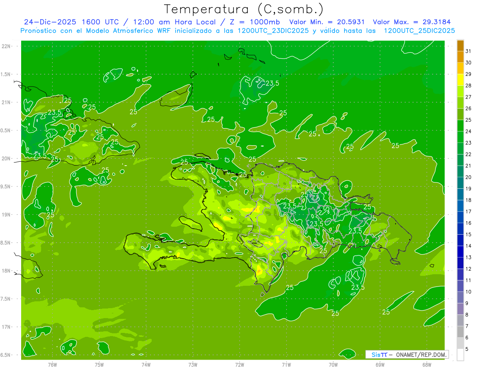
Task: Click the date text "24-Dic-2025 1600 UTC"
Action: [71, 22]
